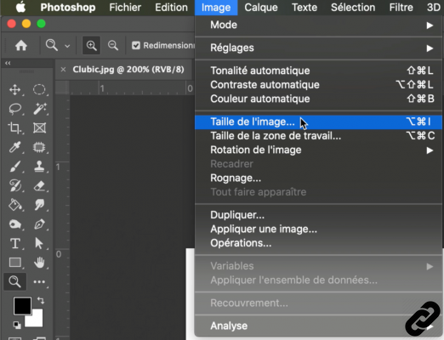Select the Pen tool
The image size is (444, 340).
[x=39, y=224]
